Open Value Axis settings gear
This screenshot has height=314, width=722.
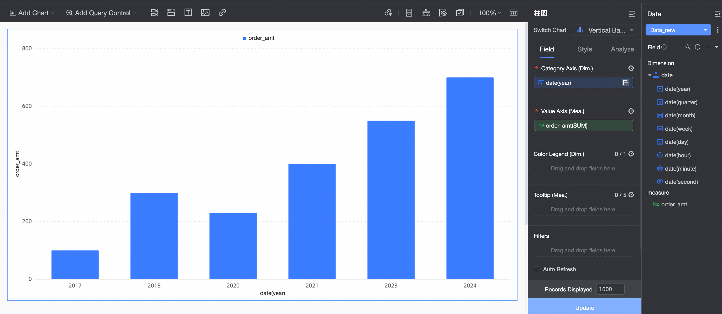[x=631, y=111]
